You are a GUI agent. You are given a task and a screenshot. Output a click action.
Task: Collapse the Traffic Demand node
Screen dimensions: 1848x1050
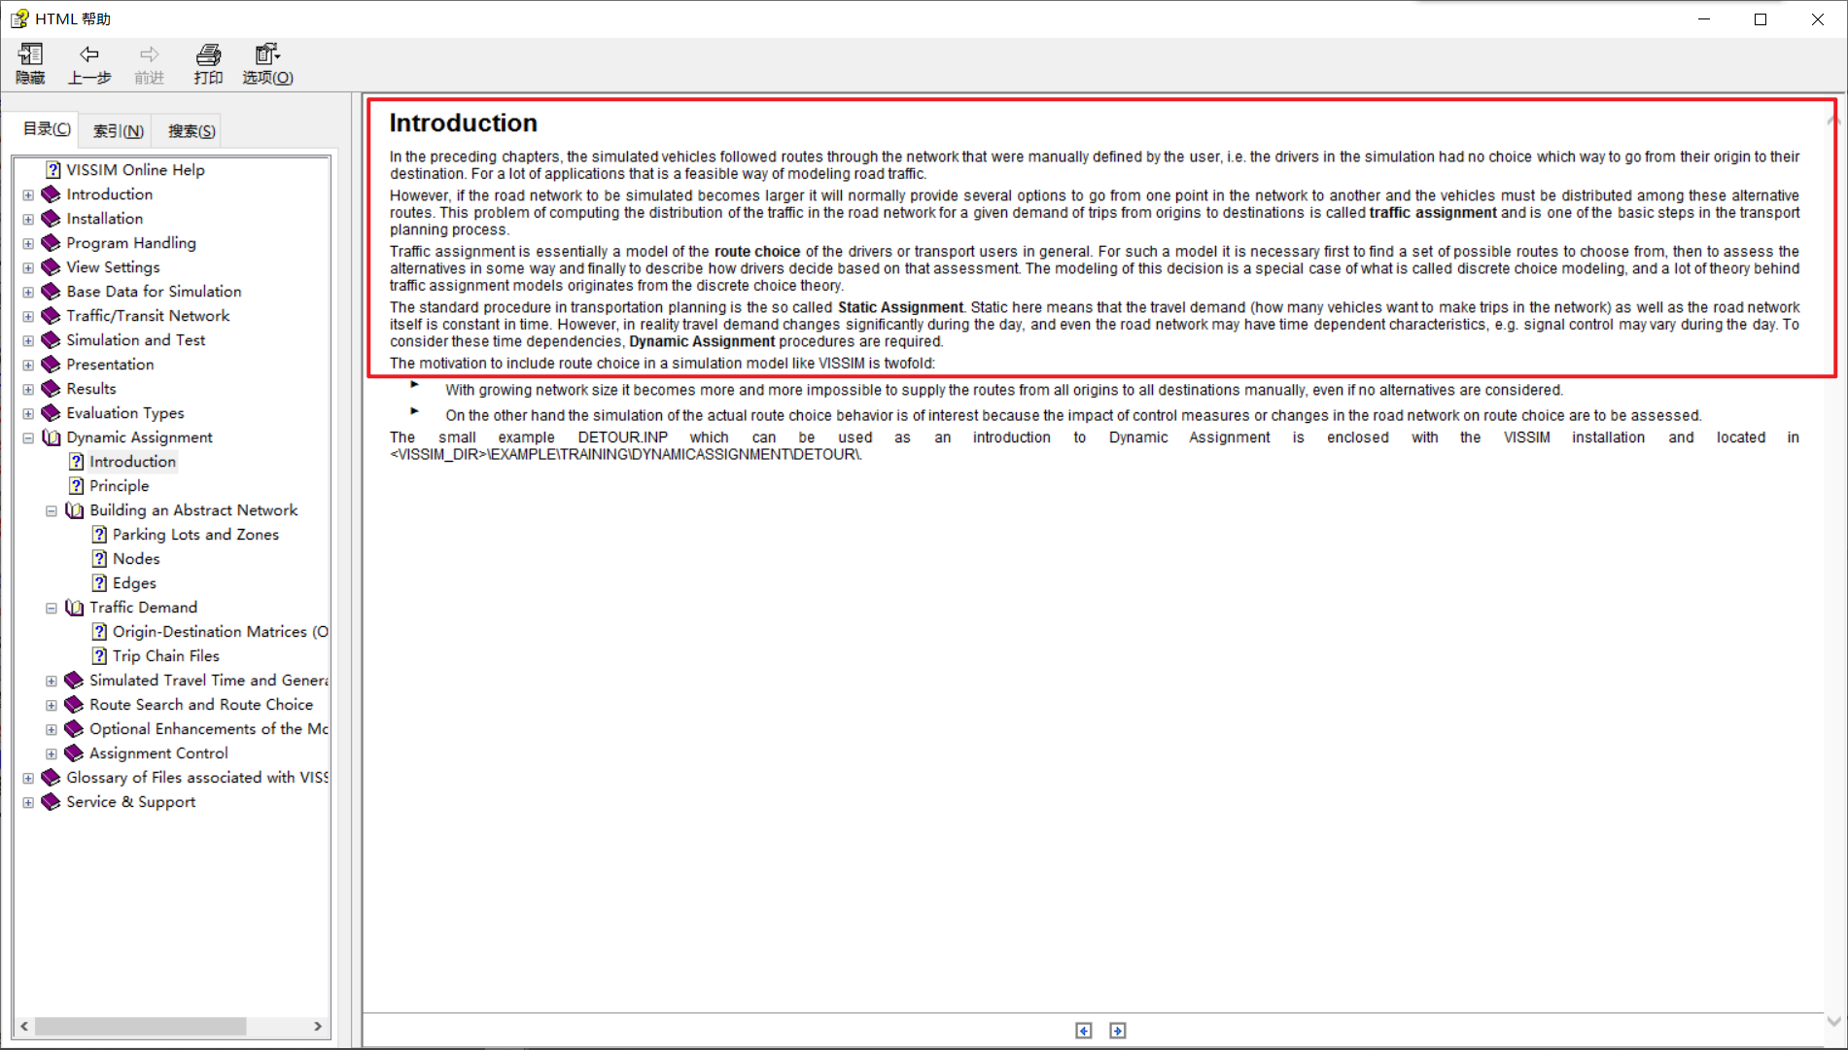[x=52, y=609]
